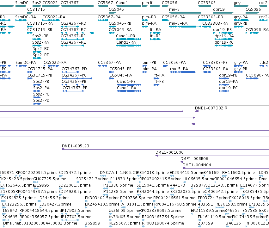
Task: Select the rho-5 gene glyph
Action: (x=185, y=13)
